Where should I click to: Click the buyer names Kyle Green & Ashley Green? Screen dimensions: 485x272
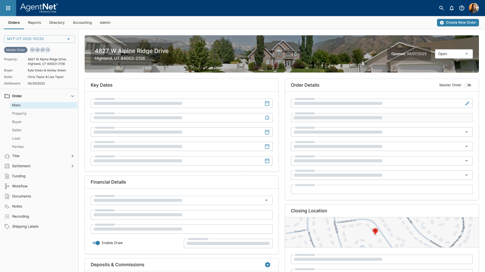(x=47, y=70)
